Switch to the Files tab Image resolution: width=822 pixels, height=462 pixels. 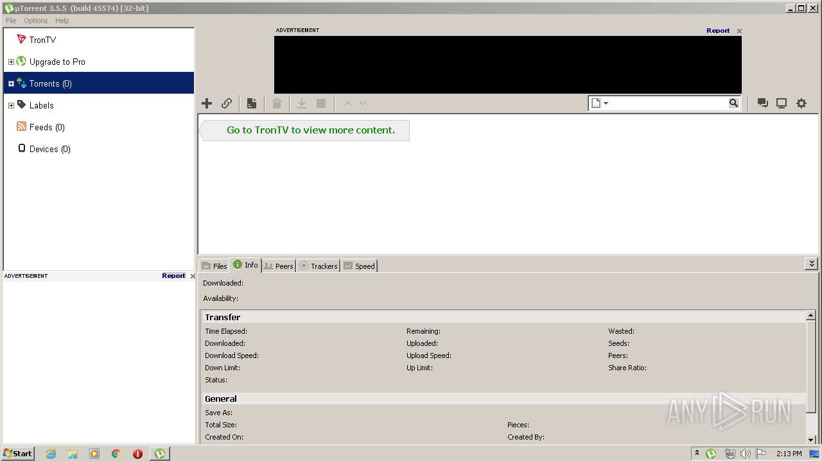point(214,266)
